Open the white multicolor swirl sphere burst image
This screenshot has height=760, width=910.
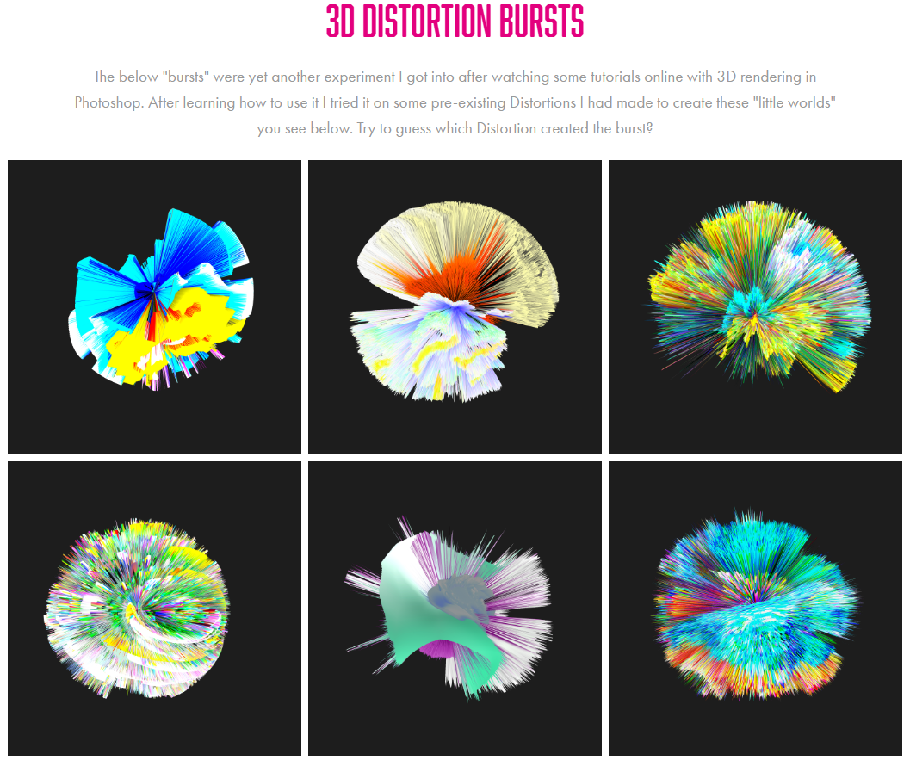tap(154, 608)
